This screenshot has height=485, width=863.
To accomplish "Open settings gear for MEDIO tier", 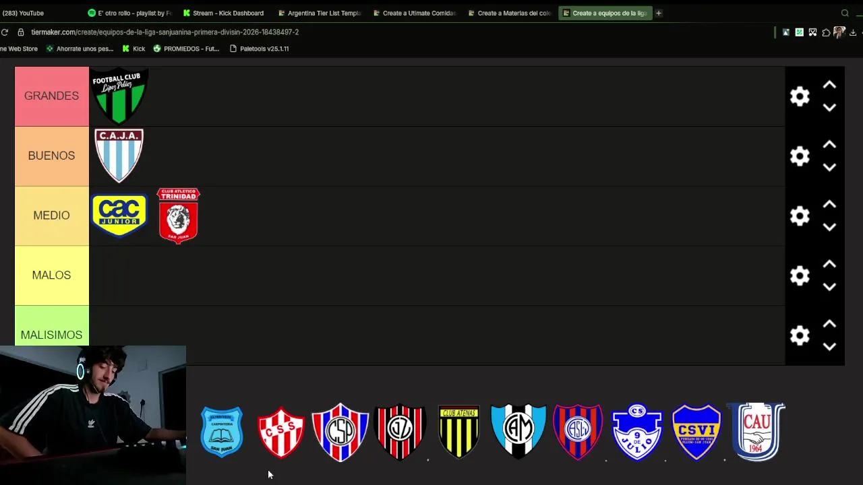I will [x=800, y=216].
